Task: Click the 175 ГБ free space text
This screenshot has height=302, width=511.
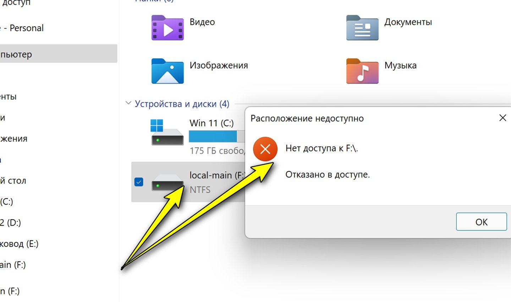Action: tap(217, 151)
